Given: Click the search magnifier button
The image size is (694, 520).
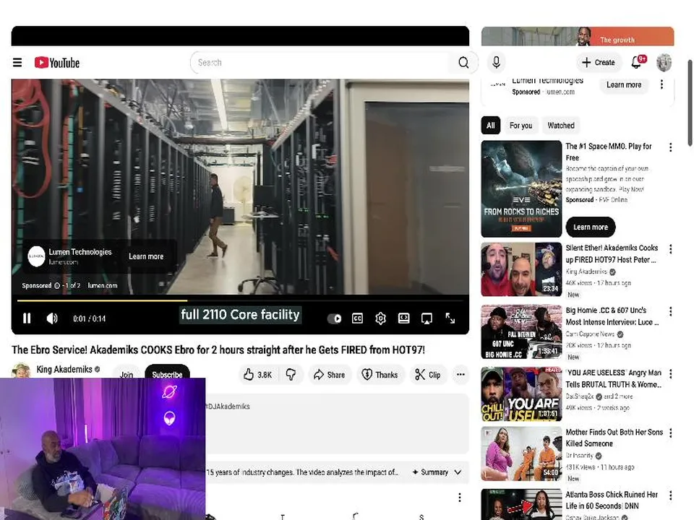Looking at the screenshot, I should (x=463, y=63).
